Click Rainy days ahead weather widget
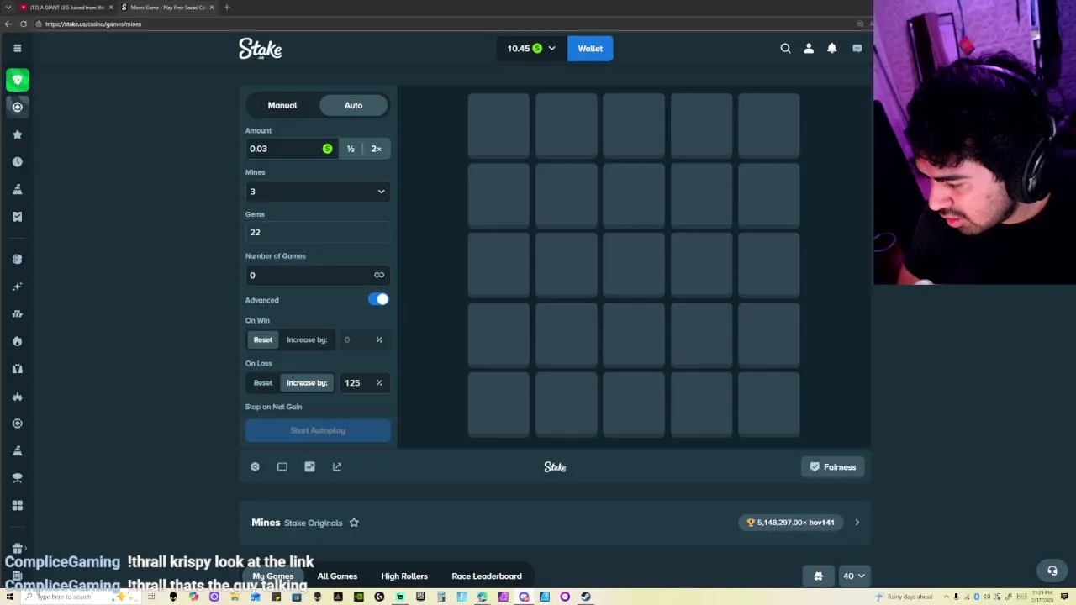Screen dimensions: 1076x605 click(x=905, y=597)
